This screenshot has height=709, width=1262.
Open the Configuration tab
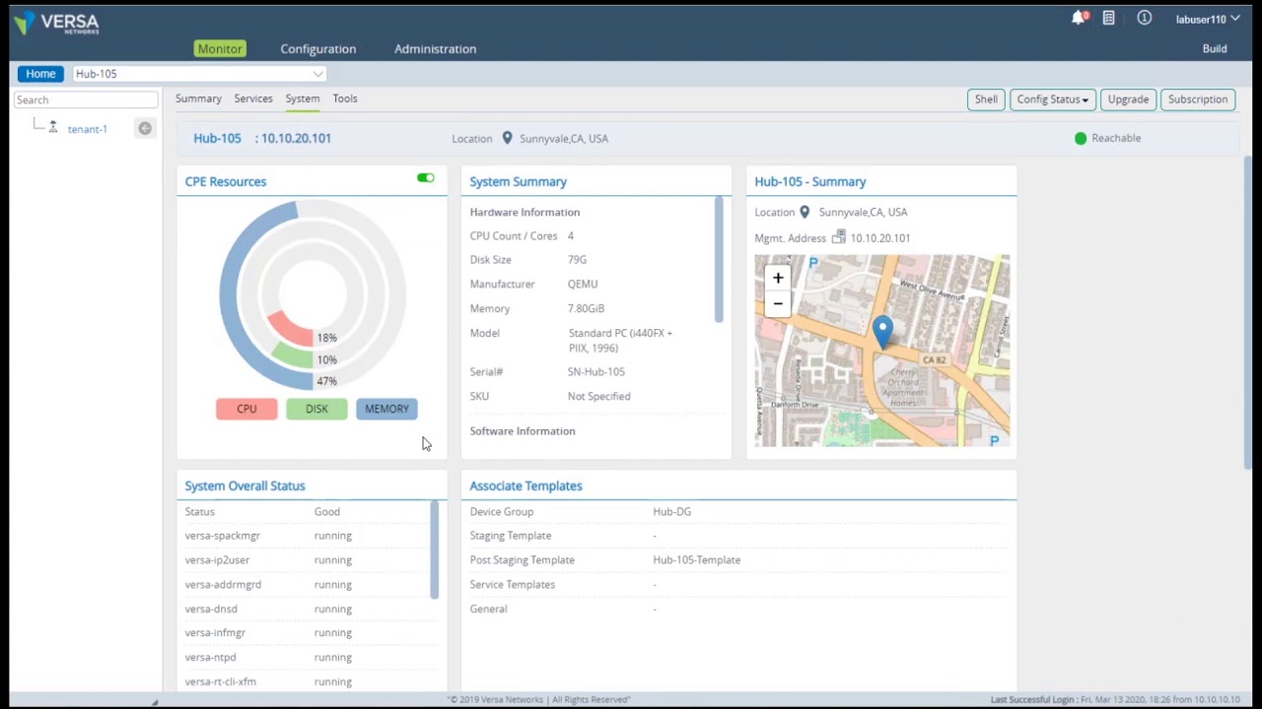[318, 48]
